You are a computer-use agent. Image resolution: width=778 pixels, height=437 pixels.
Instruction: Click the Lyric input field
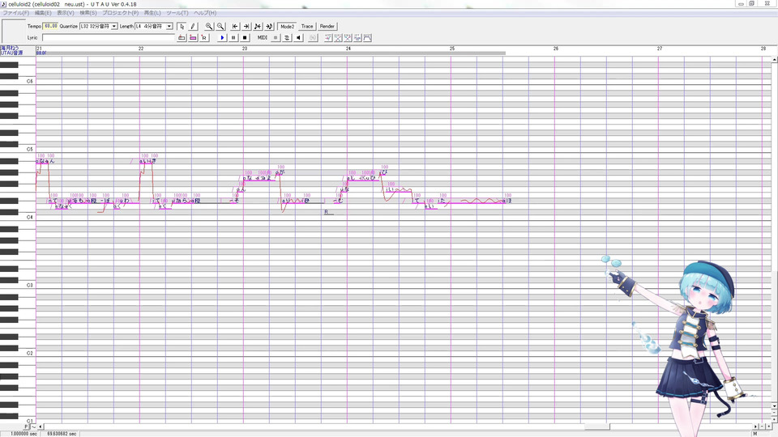[x=109, y=38]
